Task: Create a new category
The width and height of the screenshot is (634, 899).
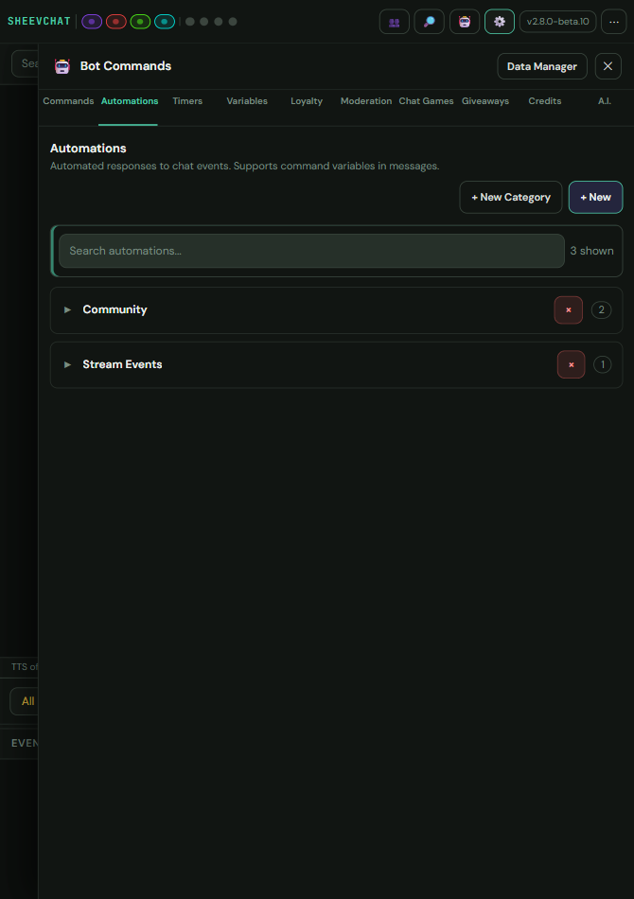Action: tap(511, 197)
